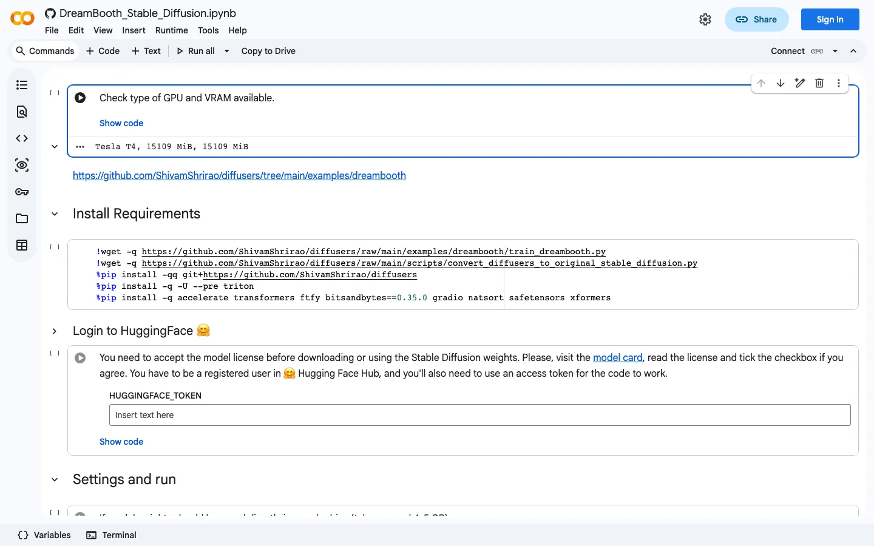Click the HUGGINGFACE_TOKEN label
Viewport: 874px width, 546px height.
[x=155, y=396]
